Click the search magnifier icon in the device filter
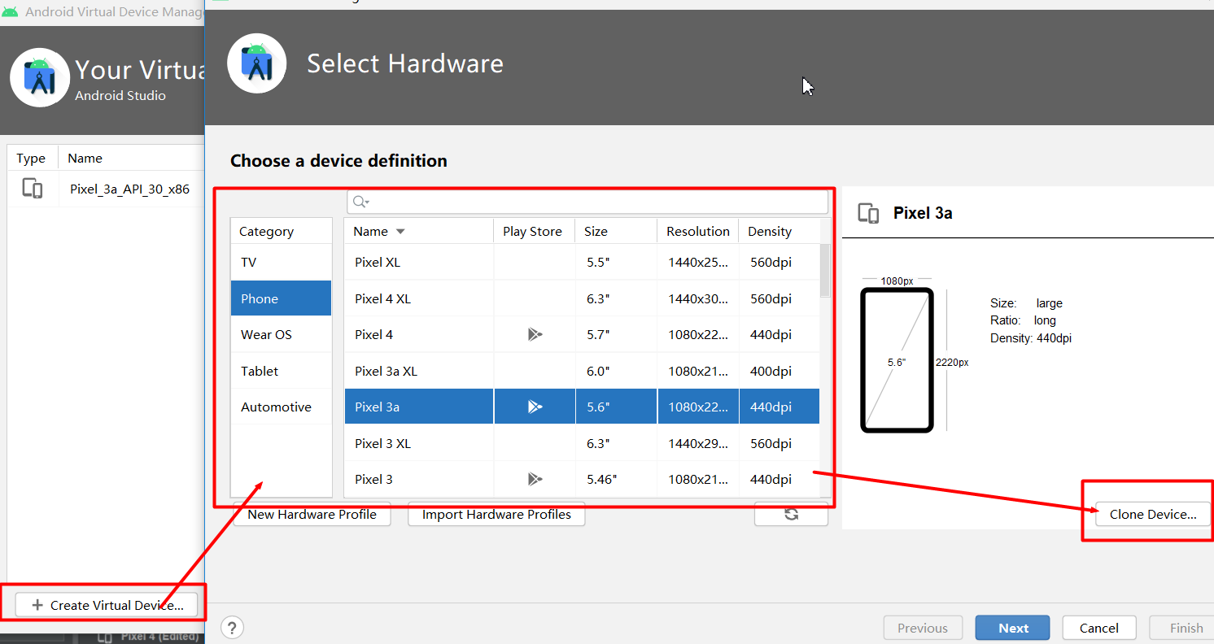This screenshot has height=644, width=1214. point(361,202)
